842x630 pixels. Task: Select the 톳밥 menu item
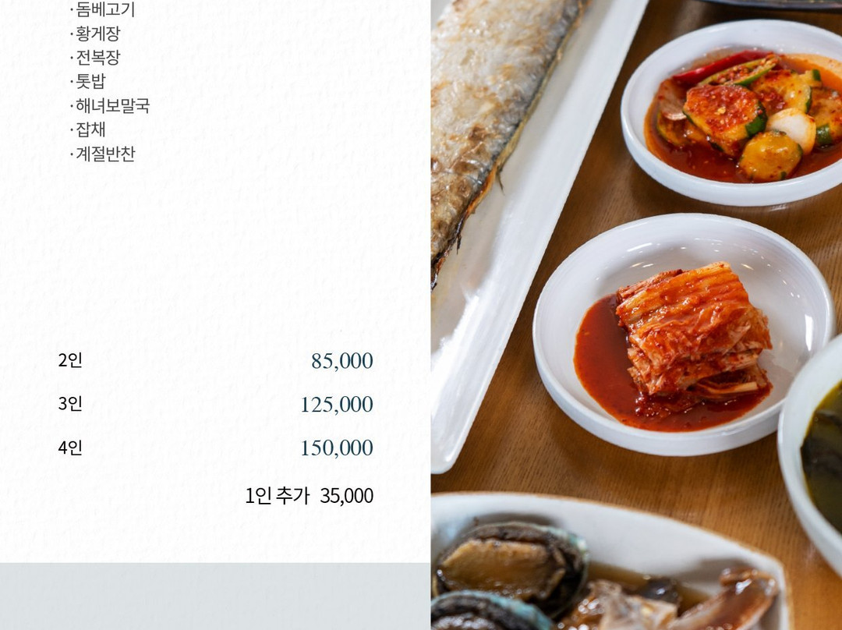pos(90,81)
